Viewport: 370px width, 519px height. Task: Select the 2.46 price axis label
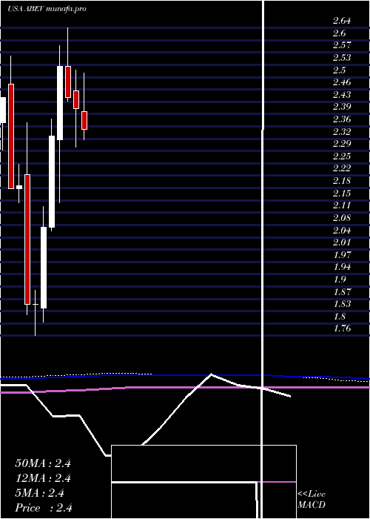pos(342,82)
